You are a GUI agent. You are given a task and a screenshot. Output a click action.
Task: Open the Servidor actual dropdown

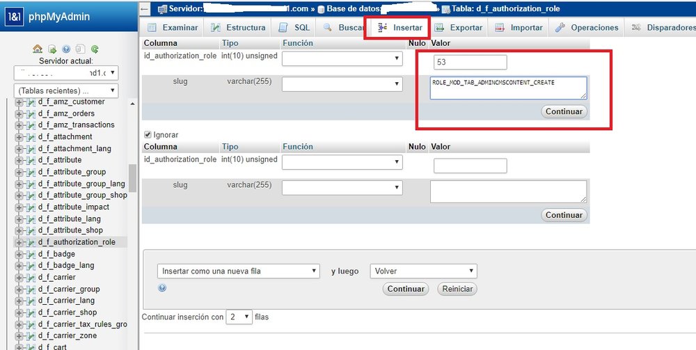66,73
